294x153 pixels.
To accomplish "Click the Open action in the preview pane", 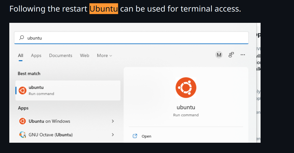I will (146, 136).
